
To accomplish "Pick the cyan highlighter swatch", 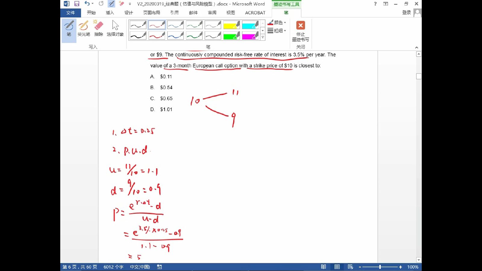I will tap(250, 25).
